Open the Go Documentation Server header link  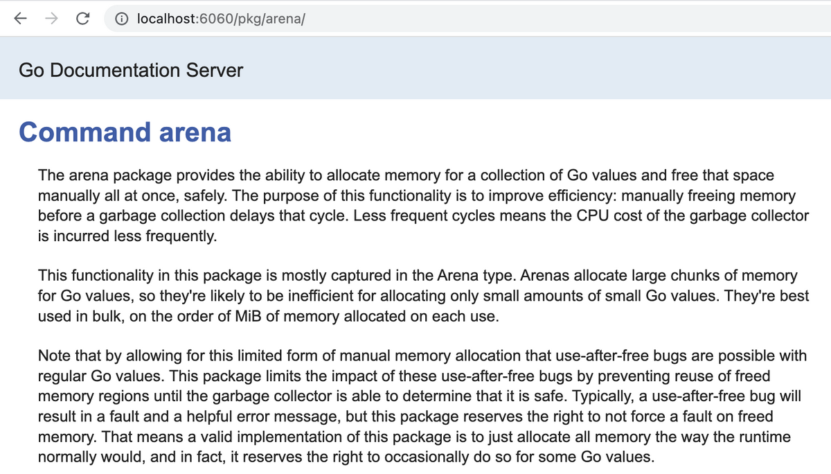pos(131,70)
